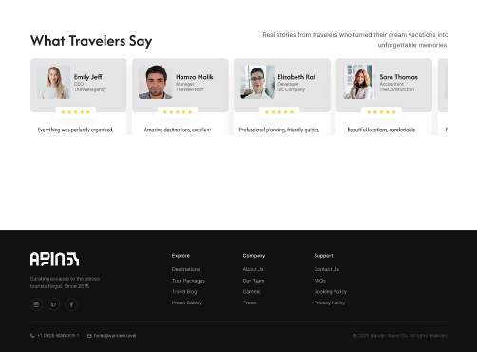Image resolution: width=477 pixels, height=352 pixels.
Task: Click Elizabeth Rai's profile photo
Action: (258, 82)
